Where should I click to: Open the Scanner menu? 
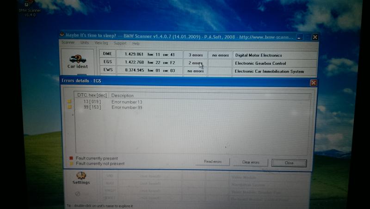pos(68,43)
